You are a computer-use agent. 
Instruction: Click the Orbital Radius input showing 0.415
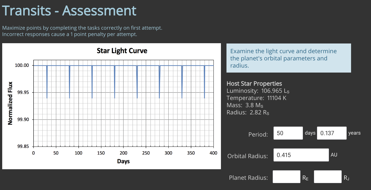[301, 155]
